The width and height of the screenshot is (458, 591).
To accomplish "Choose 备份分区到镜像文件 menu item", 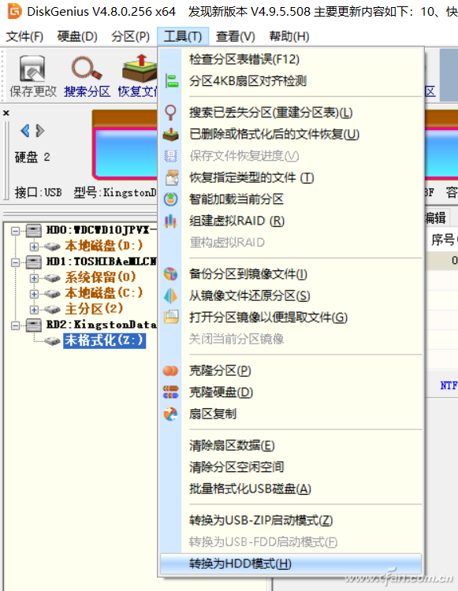I will pyautogui.click(x=291, y=274).
